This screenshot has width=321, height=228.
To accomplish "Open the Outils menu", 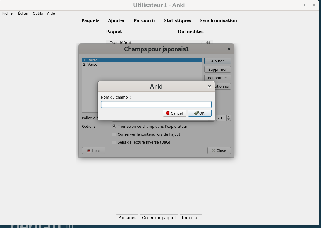I will (38, 13).
